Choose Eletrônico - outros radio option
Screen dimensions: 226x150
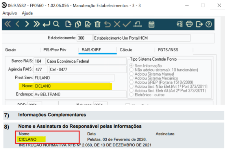[x=131, y=95]
